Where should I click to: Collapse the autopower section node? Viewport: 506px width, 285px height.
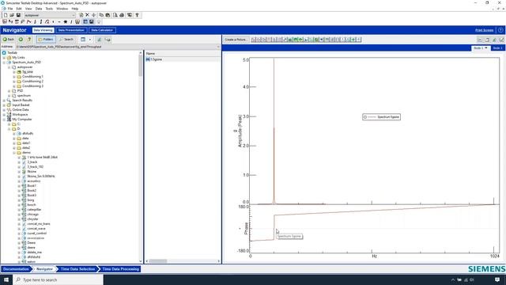click(x=9, y=67)
